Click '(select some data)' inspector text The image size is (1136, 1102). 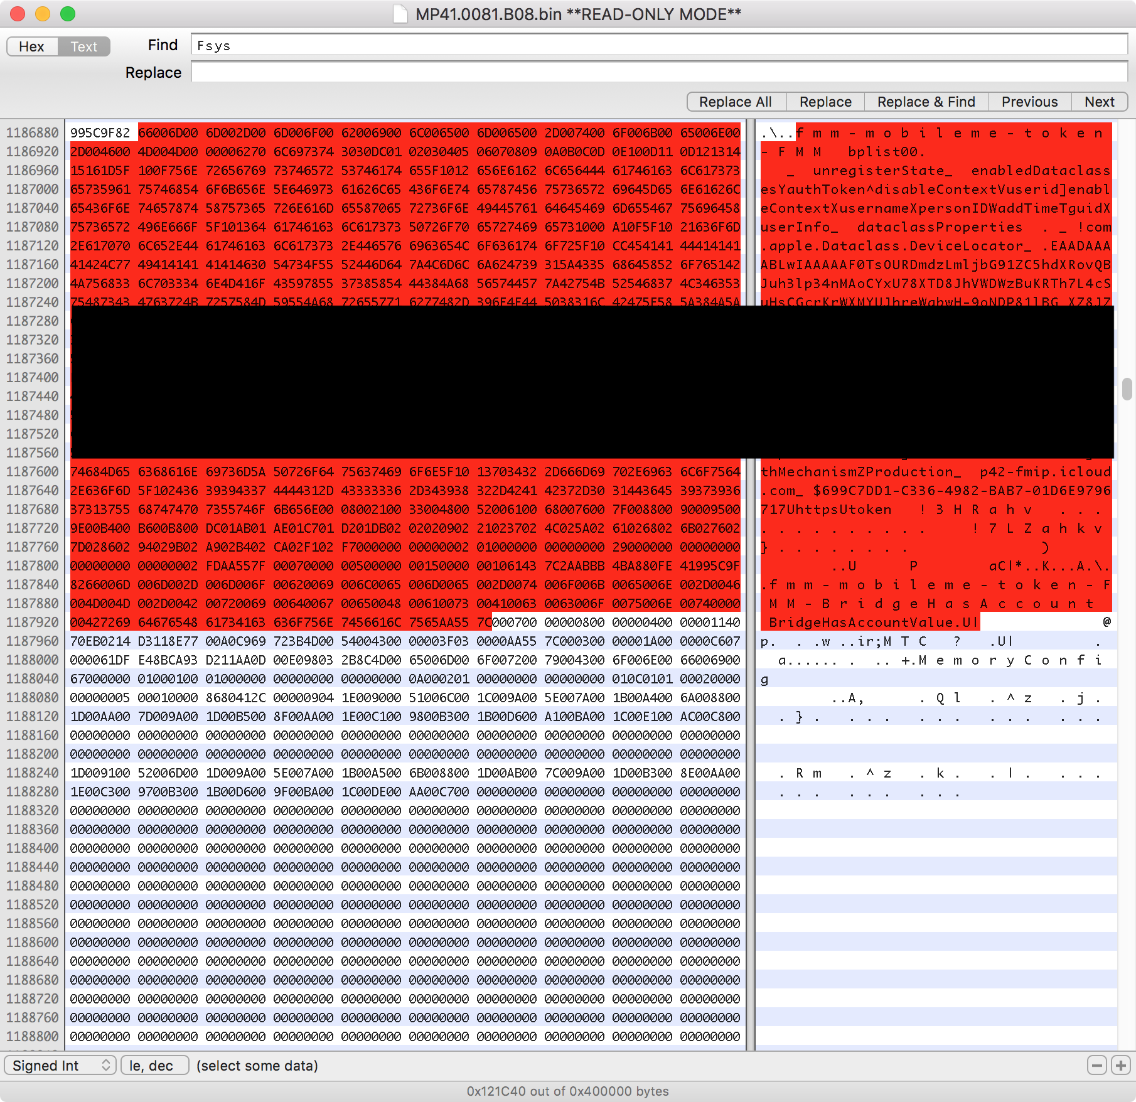click(257, 1066)
